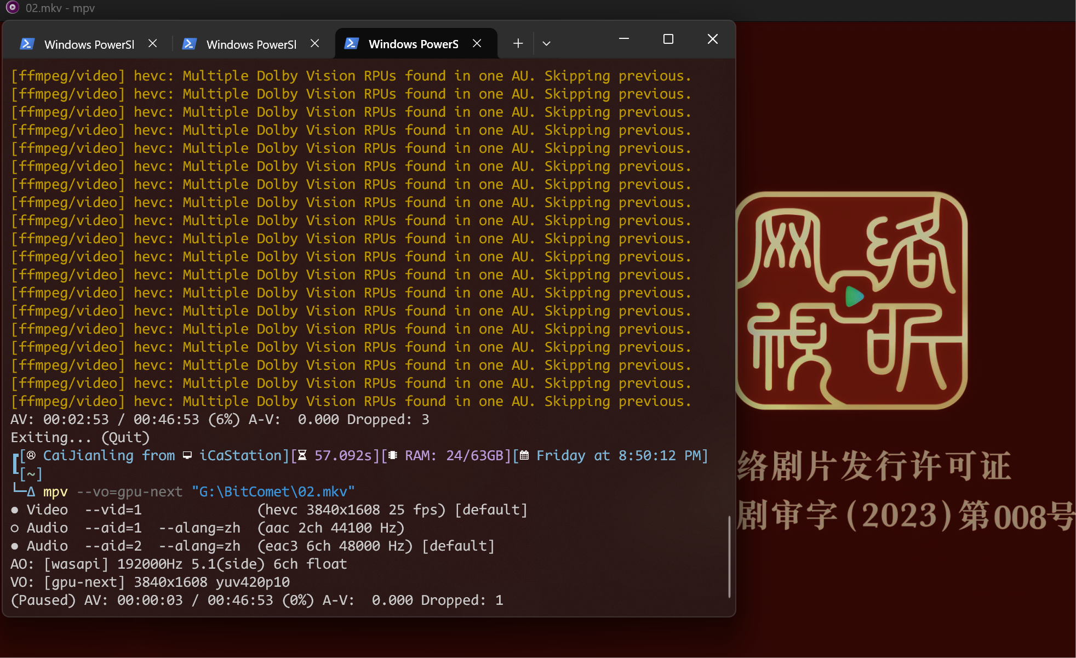1076x658 pixels.
Task: Click the "AV: 00:02:53 / 00:46:53" status line
Action: coord(220,419)
